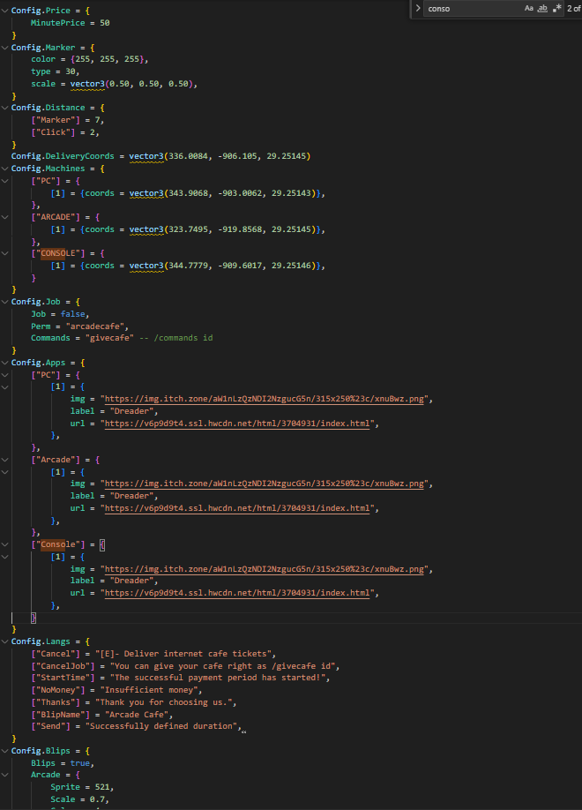Fold the Config.Marker table
This screenshot has height=810, width=582.
tap(4, 47)
